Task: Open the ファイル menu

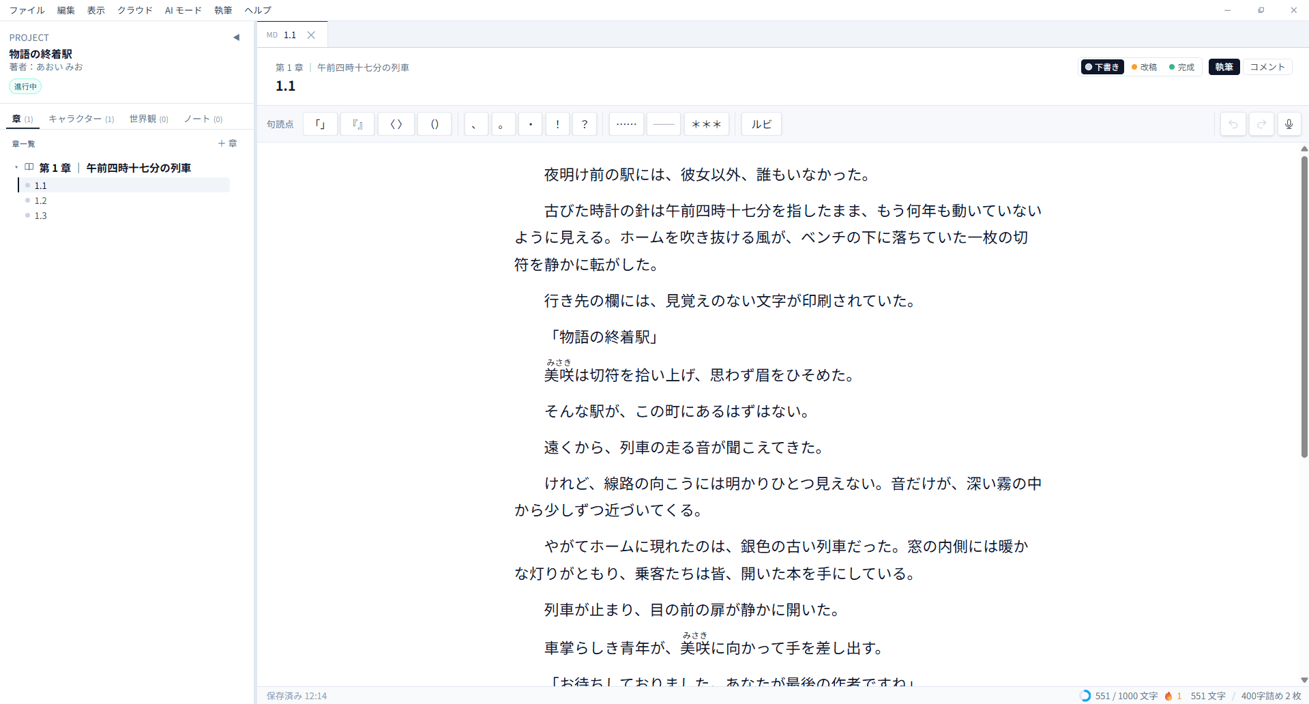Action: [x=27, y=10]
